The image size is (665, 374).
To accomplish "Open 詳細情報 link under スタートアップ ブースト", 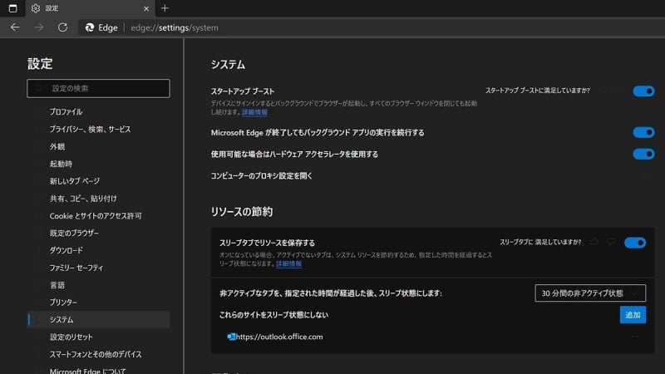I will (x=254, y=112).
